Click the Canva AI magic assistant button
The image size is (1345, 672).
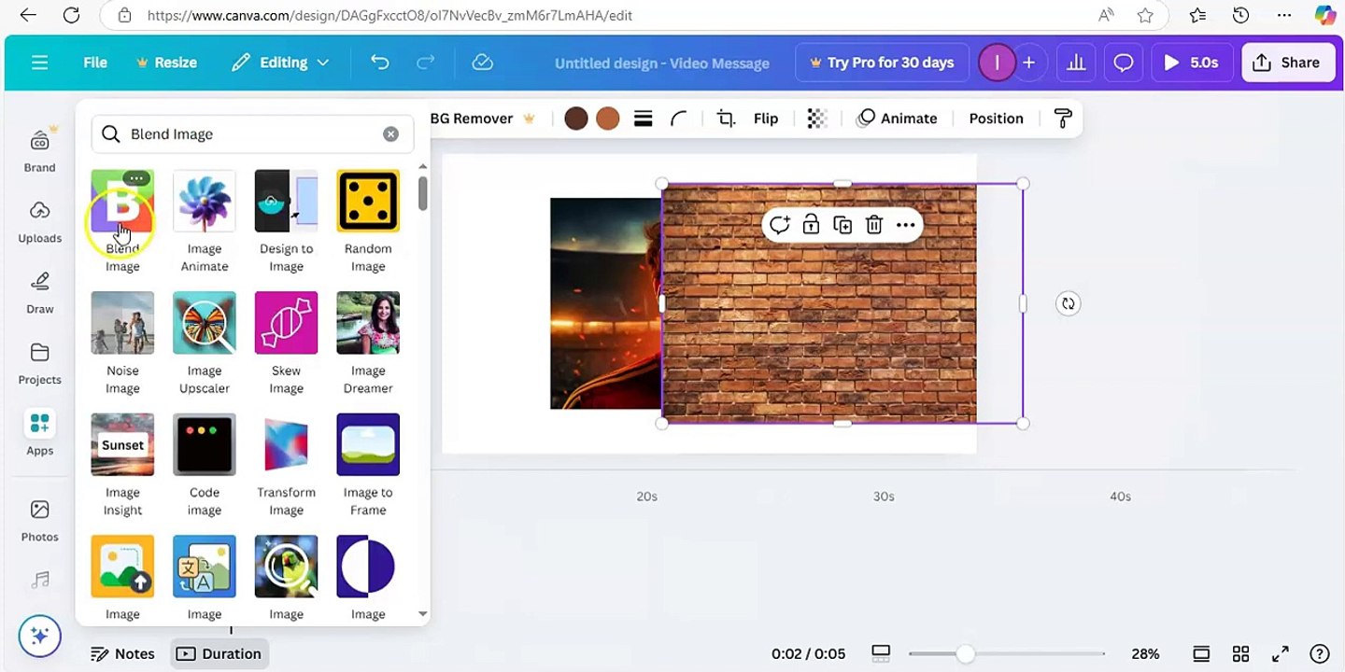coord(39,637)
